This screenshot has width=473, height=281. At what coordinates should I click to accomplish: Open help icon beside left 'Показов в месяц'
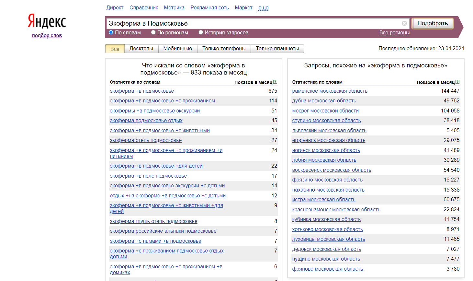point(275,82)
